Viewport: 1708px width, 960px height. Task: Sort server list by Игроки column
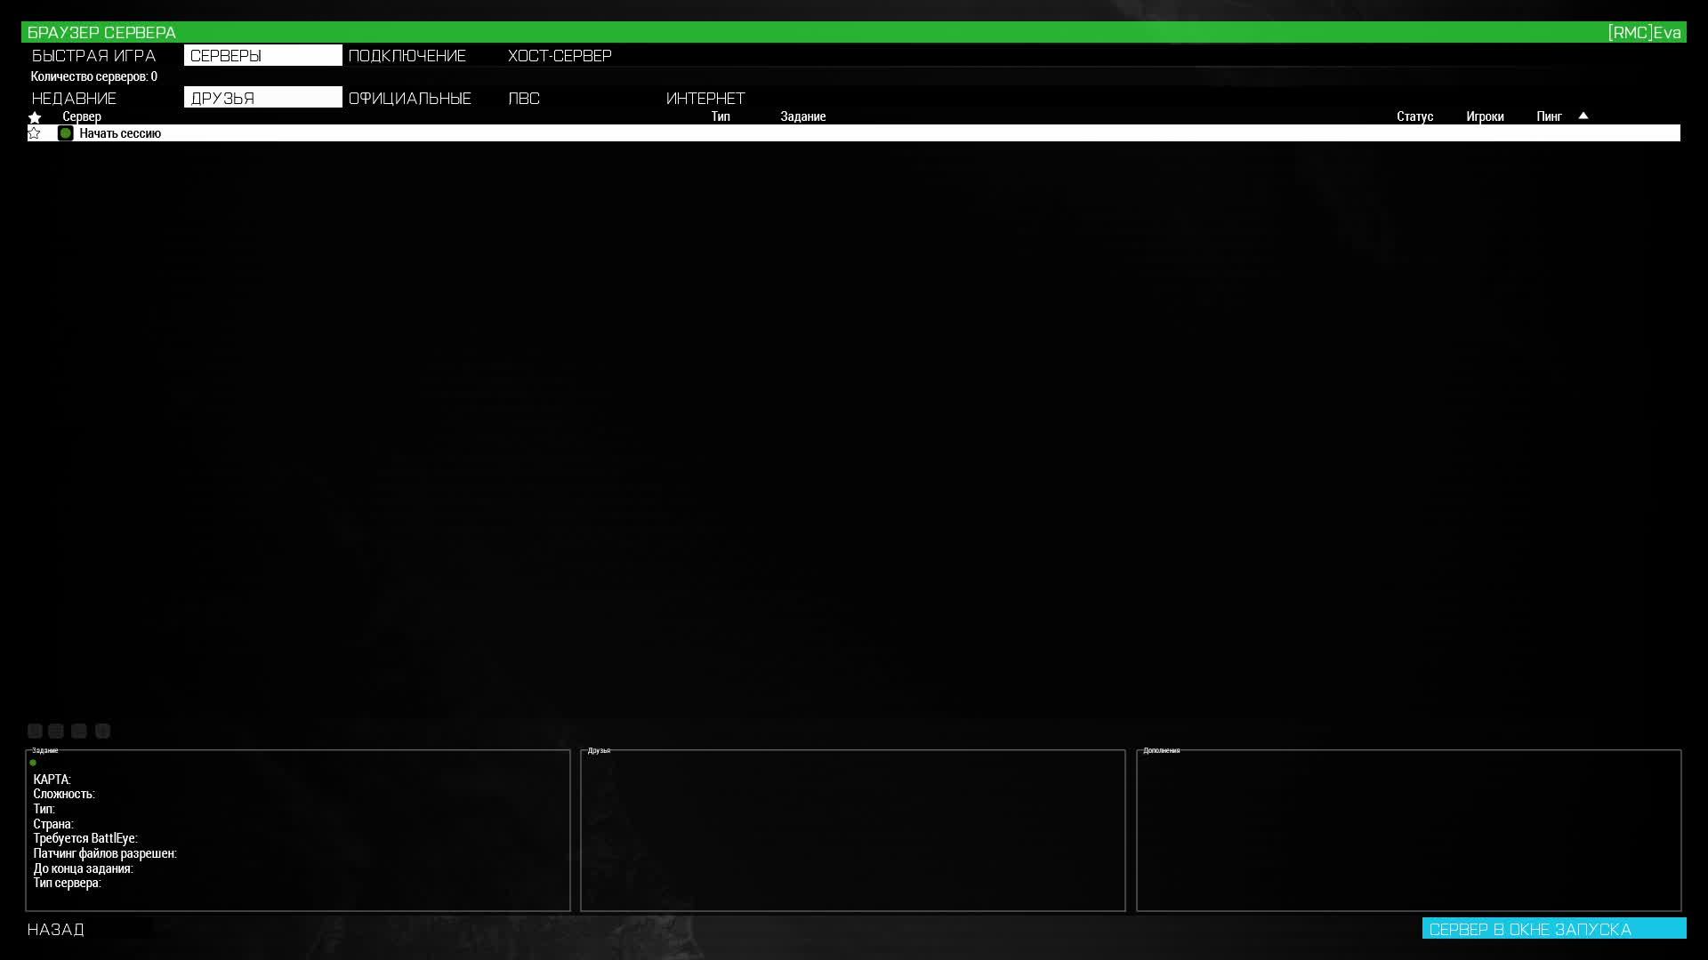point(1485,116)
